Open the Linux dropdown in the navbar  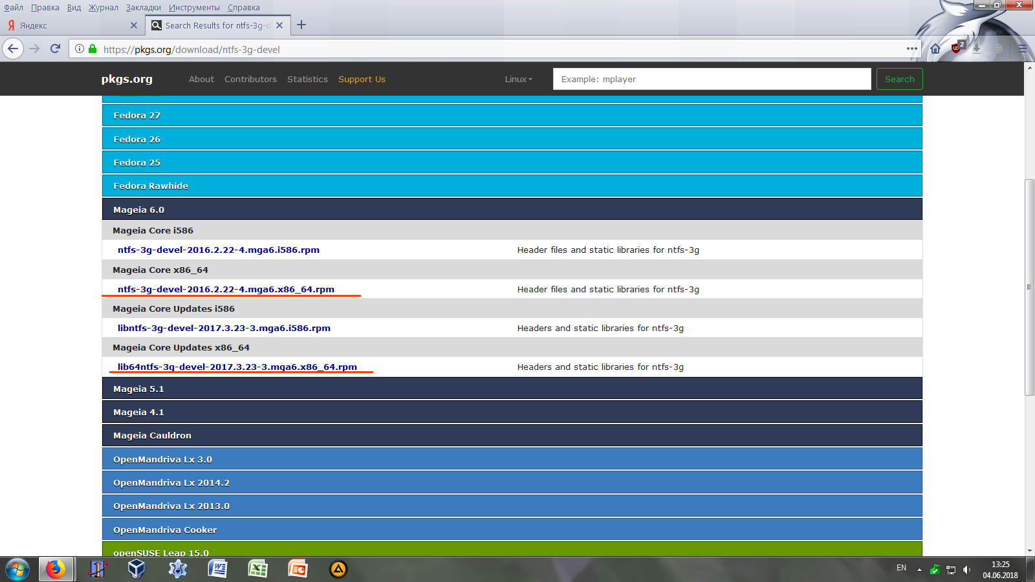pyautogui.click(x=518, y=79)
